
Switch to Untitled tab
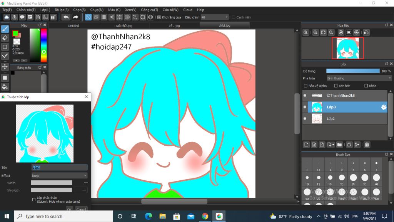pyautogui.click(x=73, y=26)
